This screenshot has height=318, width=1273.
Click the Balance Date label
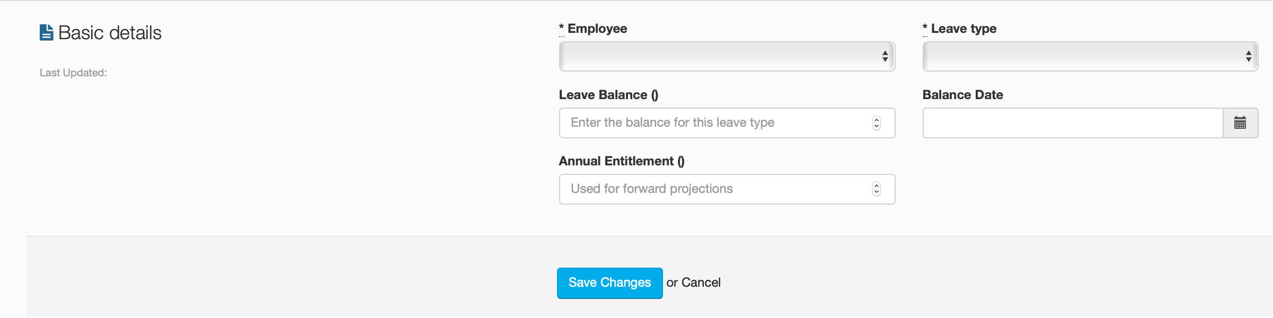point(962,95)
